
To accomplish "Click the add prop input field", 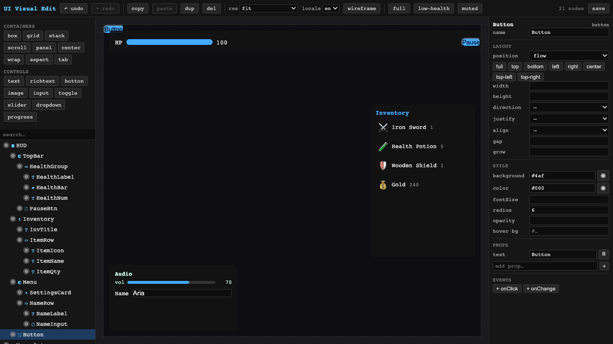I will click(545, 266).
